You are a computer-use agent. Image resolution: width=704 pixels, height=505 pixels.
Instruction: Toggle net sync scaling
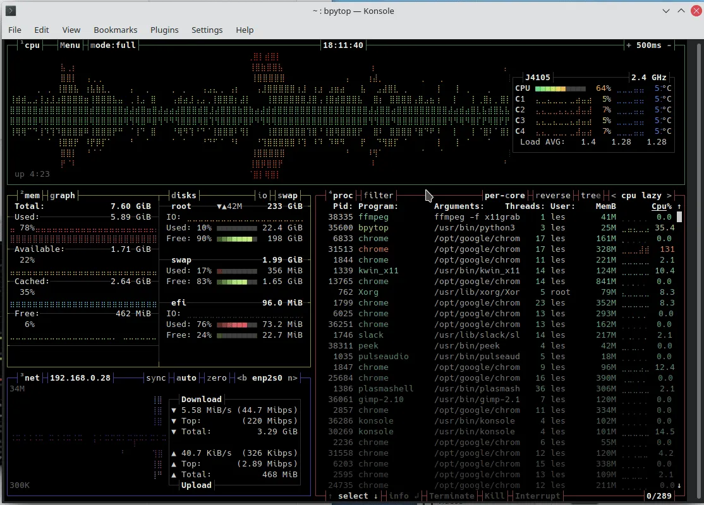pyautogui.click(x=156, y=377)
